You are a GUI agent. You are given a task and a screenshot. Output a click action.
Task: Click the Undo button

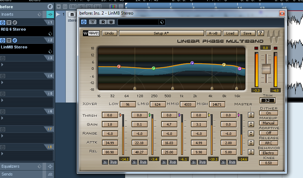coord(109,33)
